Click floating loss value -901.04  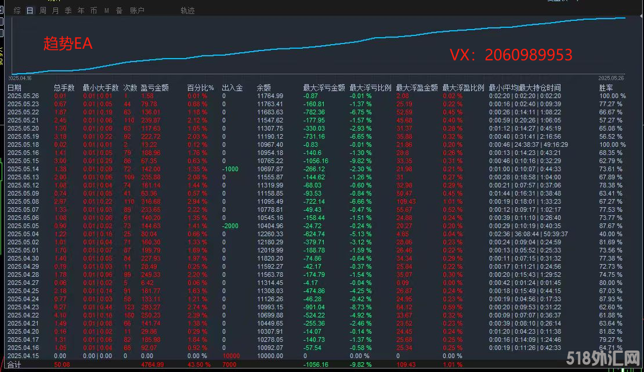[314, 307]
